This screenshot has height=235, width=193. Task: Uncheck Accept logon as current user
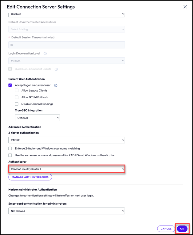(x=10, y=85)
